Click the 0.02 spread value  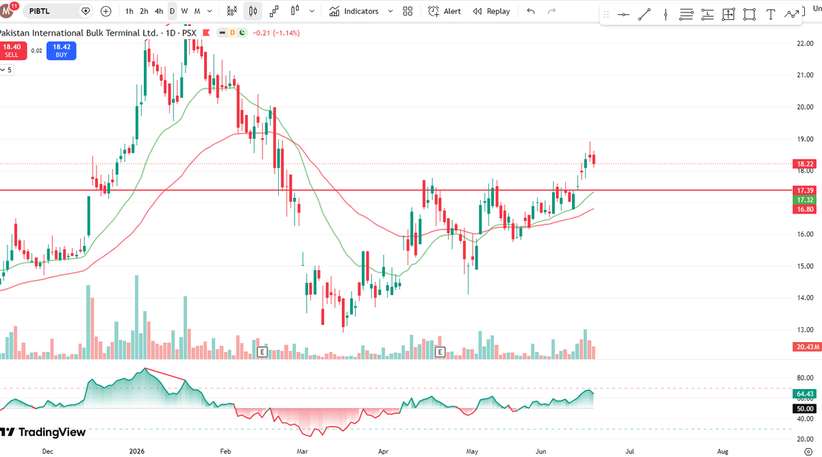(36, 51)
